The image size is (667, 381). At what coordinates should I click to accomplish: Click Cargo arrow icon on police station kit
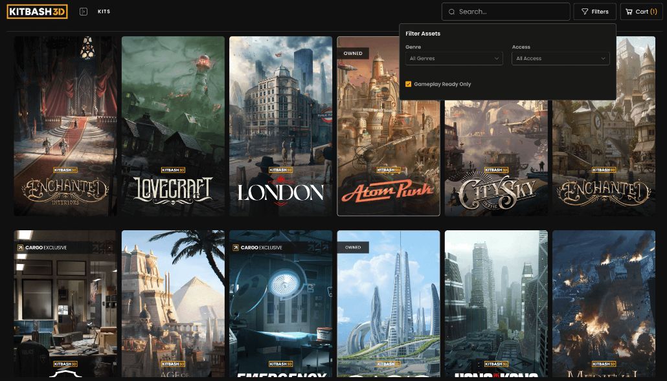tap(20, 247)
